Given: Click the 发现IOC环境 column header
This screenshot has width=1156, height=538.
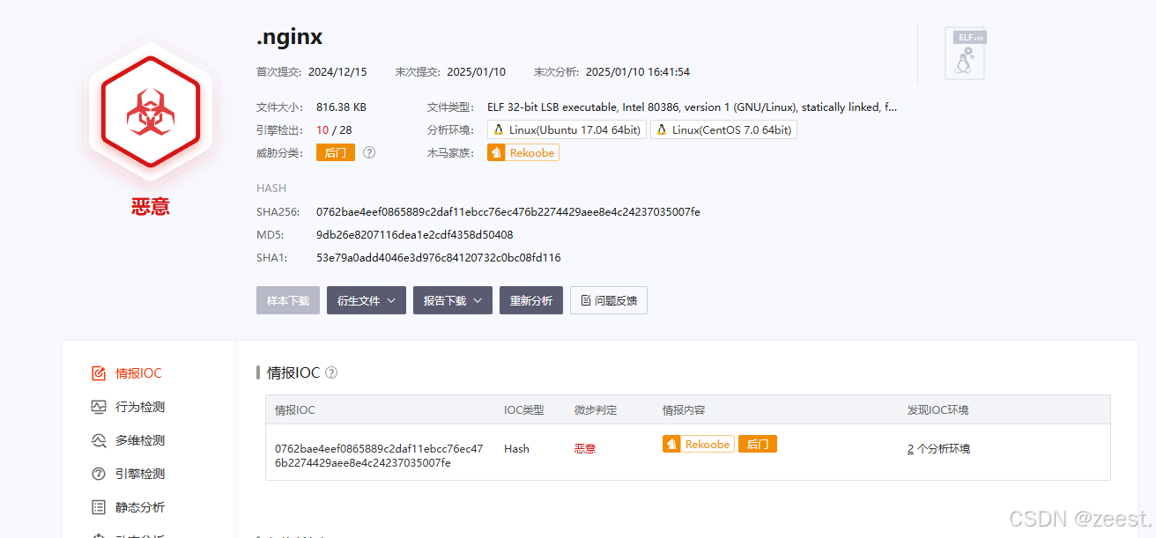Looking at the screenshot, I should (938, 410).
